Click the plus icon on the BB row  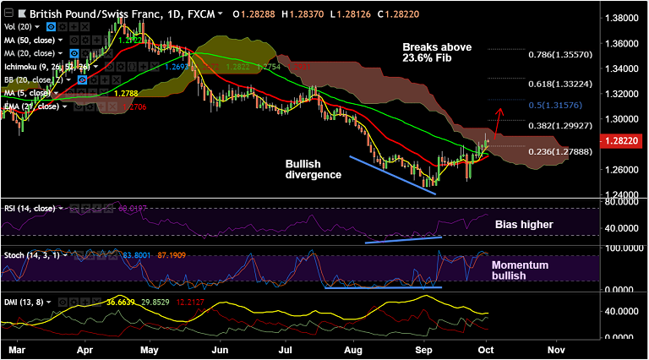(105, 80)
